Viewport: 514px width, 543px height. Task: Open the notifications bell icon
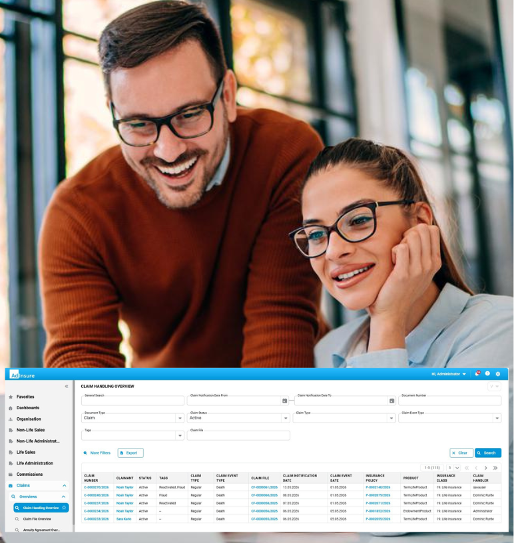pyautogui.click(x=477, y=374)
